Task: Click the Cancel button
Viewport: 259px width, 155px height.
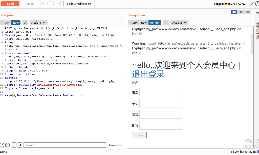Action: coord(30,4)
